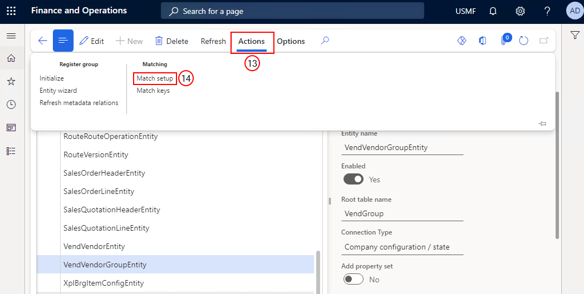Open Workspaces icon in sidebar
This screenshot has height=294, width=584.
(x=11, y=128)
